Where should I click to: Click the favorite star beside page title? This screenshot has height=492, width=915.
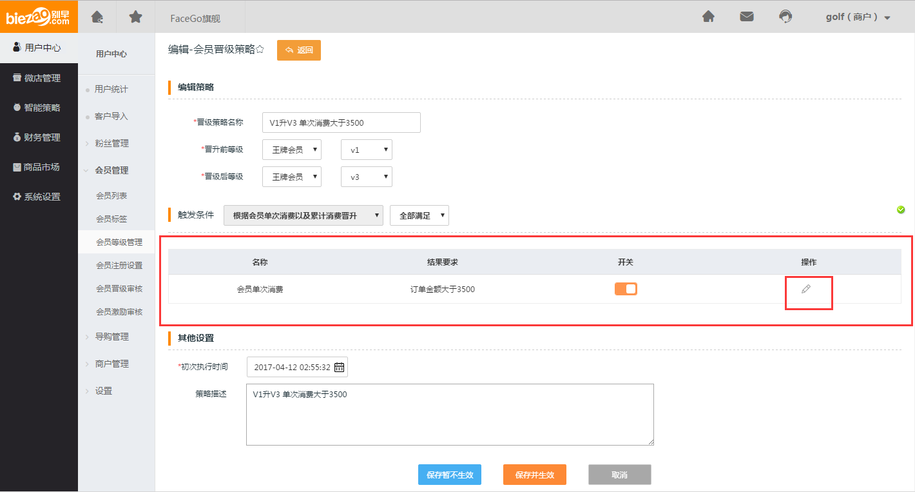pos(260,50)
